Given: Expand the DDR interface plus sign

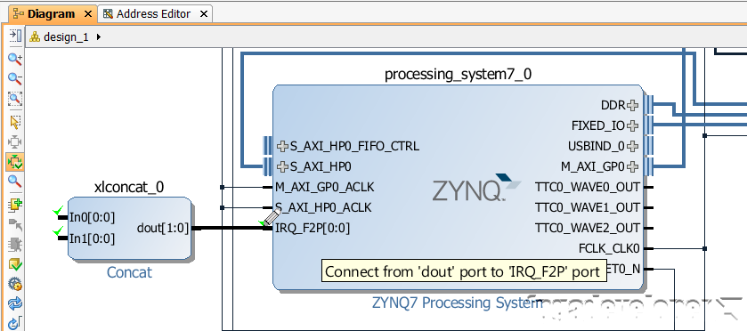Looking at the screenshot, I should tap(632, 105).
